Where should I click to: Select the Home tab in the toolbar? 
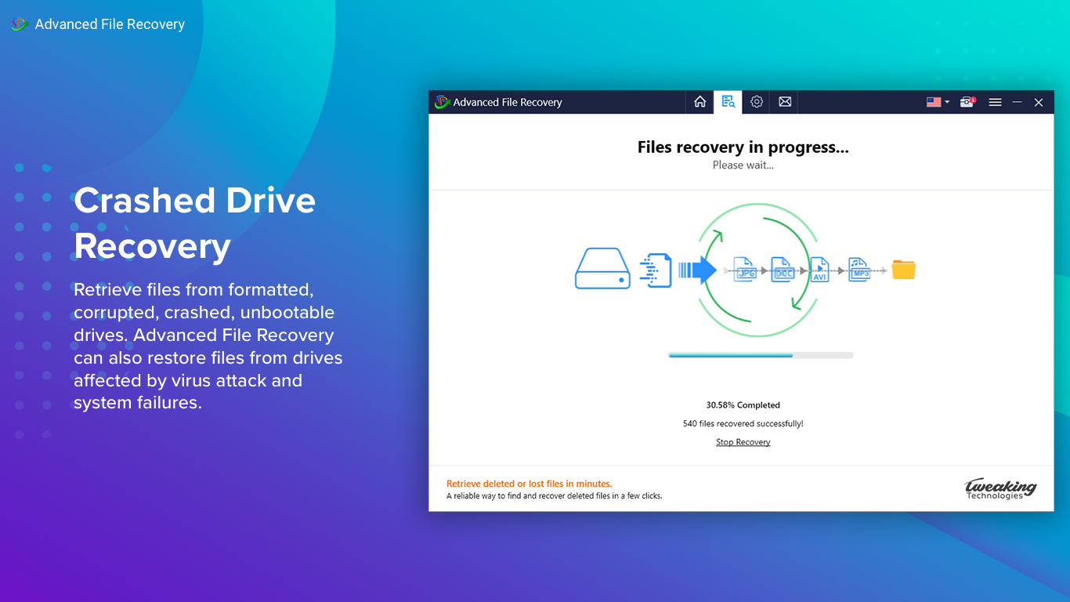699,102
